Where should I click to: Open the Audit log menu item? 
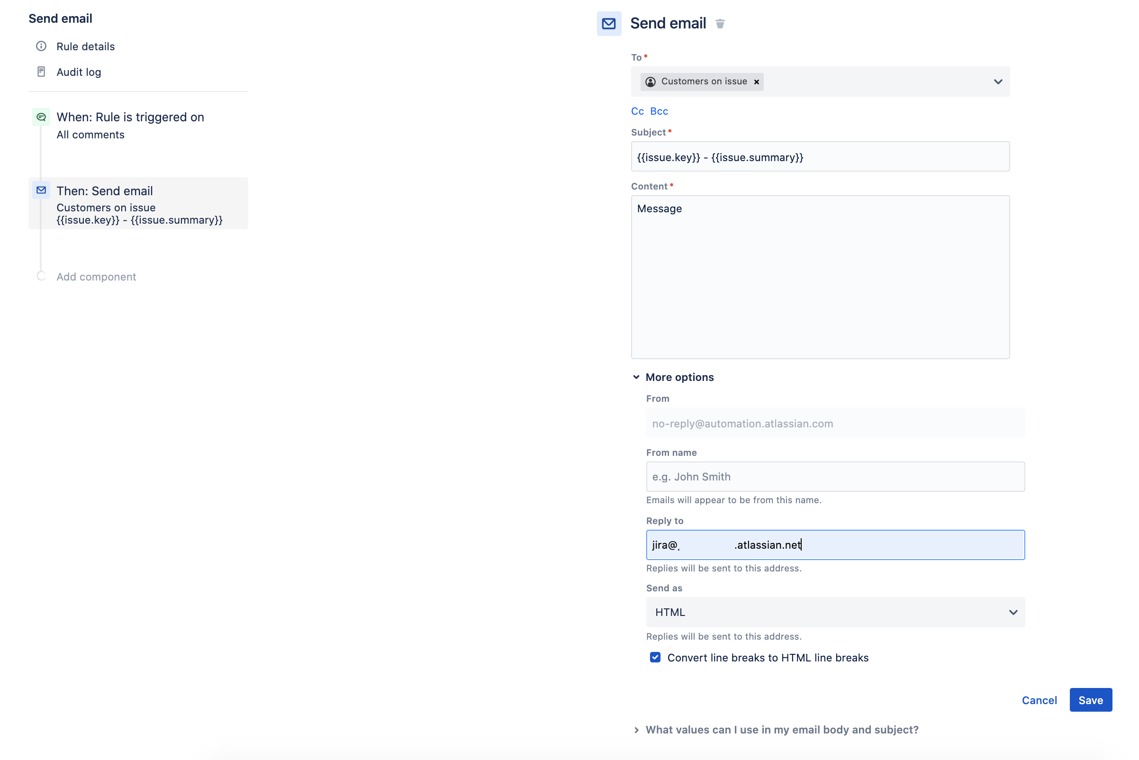tap(79, 72)
